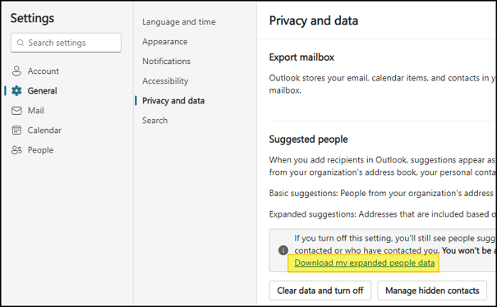This screenshot has width=497, height=307.
Task: Click the Suggested people heading
Action: click(x=308, y=140)
